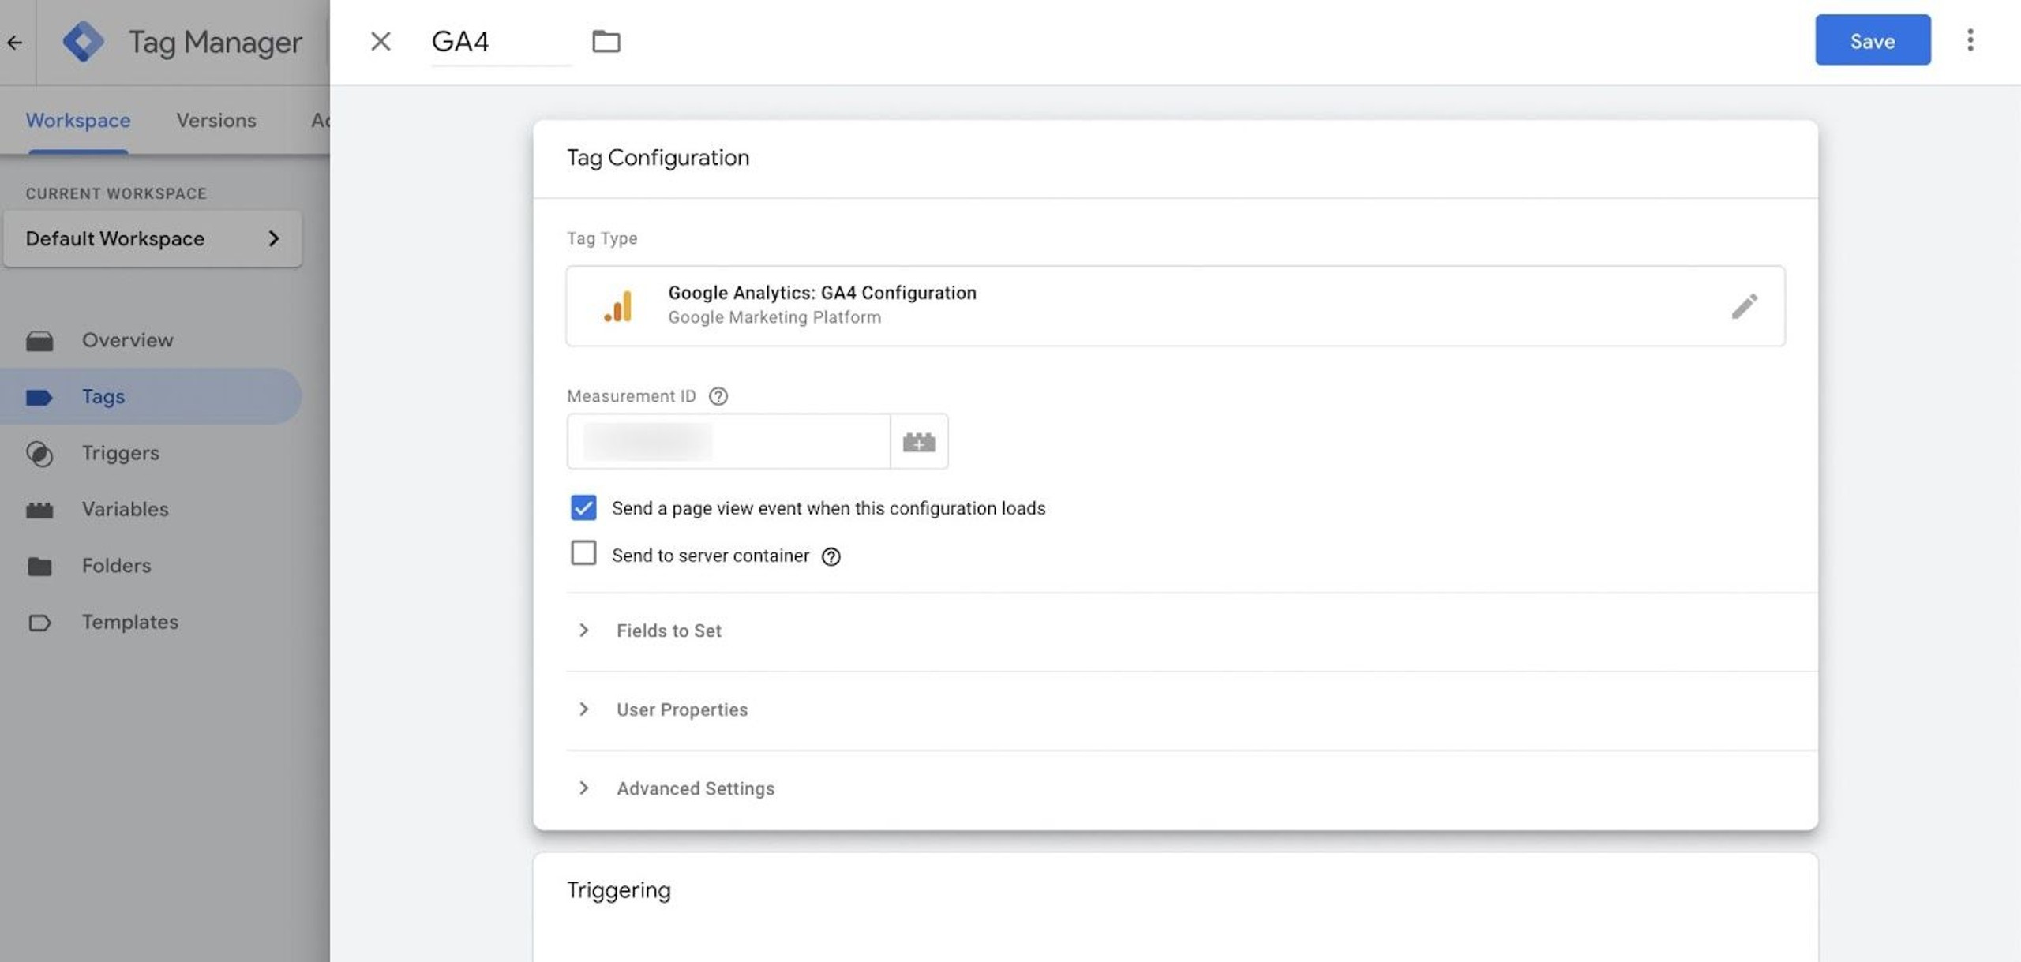Image resolution: width=2021 pixels, height=962 pixels.
Task: Click the folder icon beside tag name
Action: tap(606, 41)
